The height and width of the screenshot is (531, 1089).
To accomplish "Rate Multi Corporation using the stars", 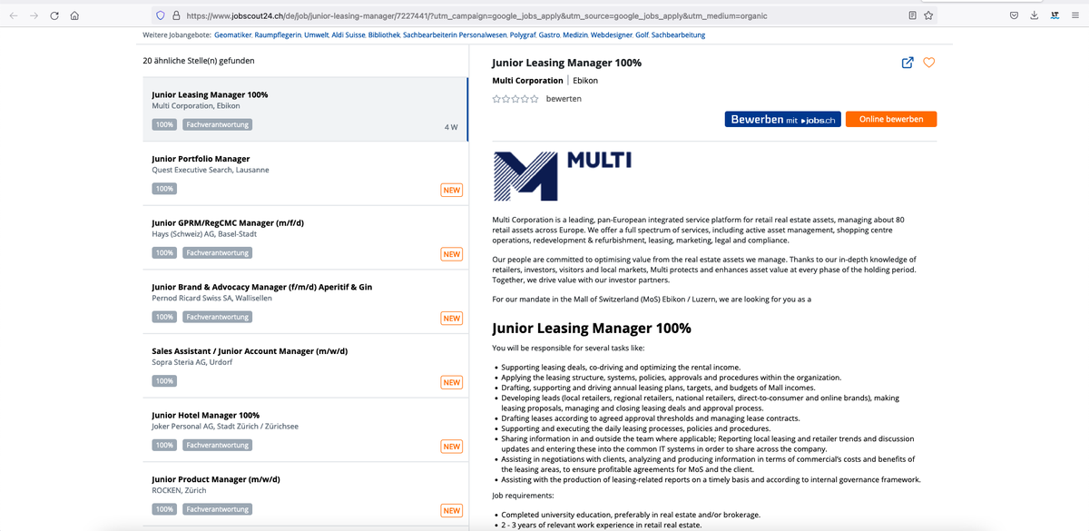I will [515, 98].
